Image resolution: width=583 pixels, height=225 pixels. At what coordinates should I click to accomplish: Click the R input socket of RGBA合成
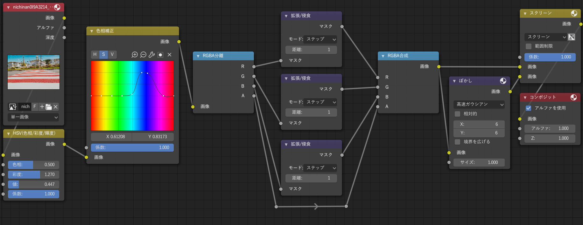pyautogui.click(x=378, y=77)
